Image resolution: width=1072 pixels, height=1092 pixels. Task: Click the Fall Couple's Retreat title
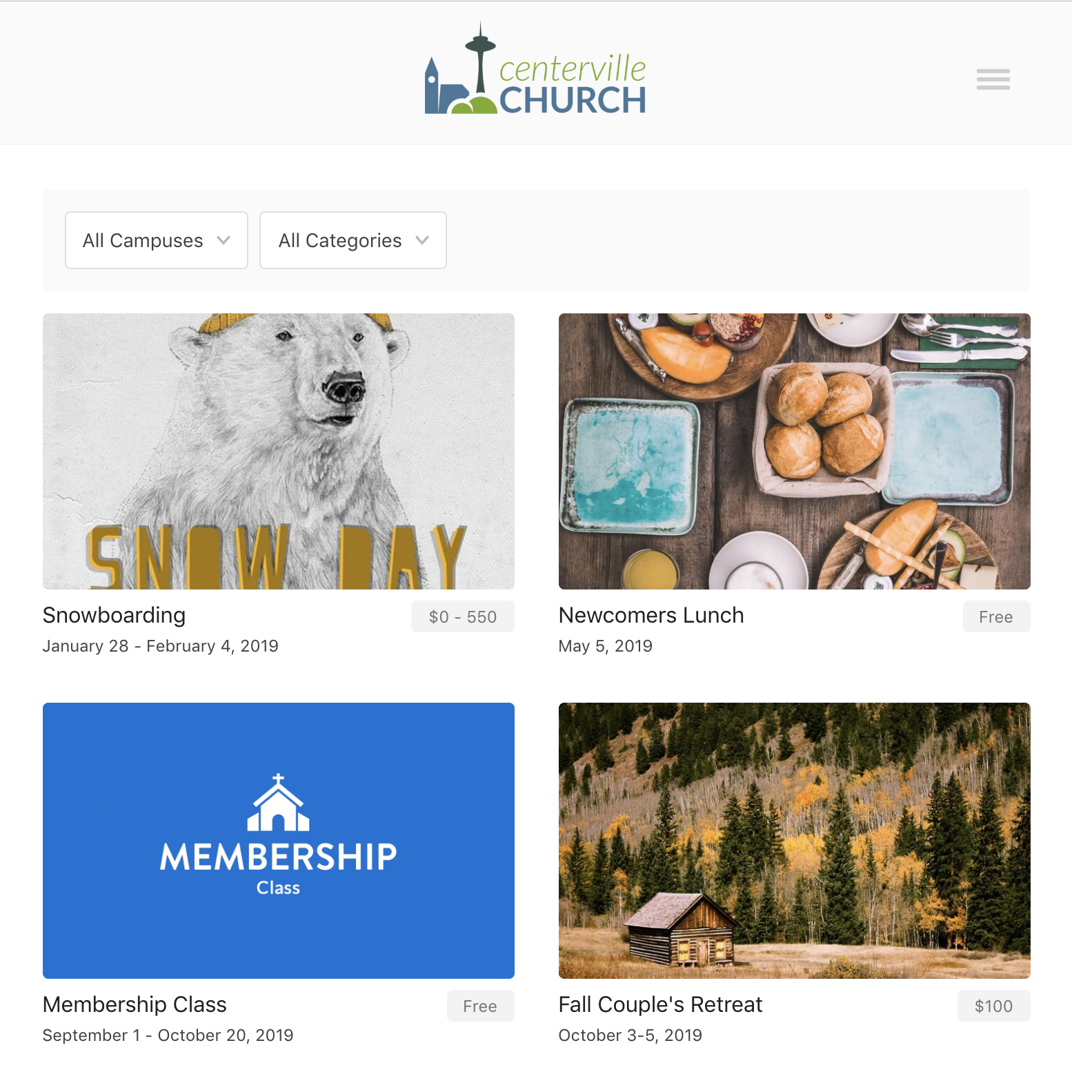pyautogui.click(x=661, y=1004)
